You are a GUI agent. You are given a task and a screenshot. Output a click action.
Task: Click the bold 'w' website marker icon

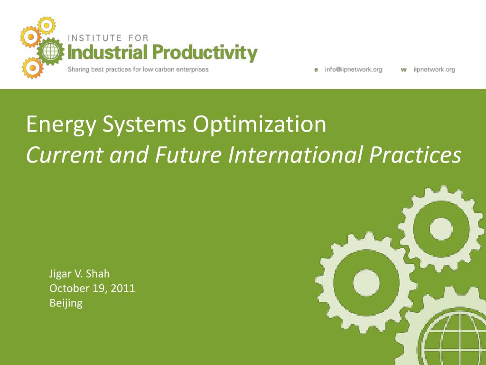click(403, 70)
